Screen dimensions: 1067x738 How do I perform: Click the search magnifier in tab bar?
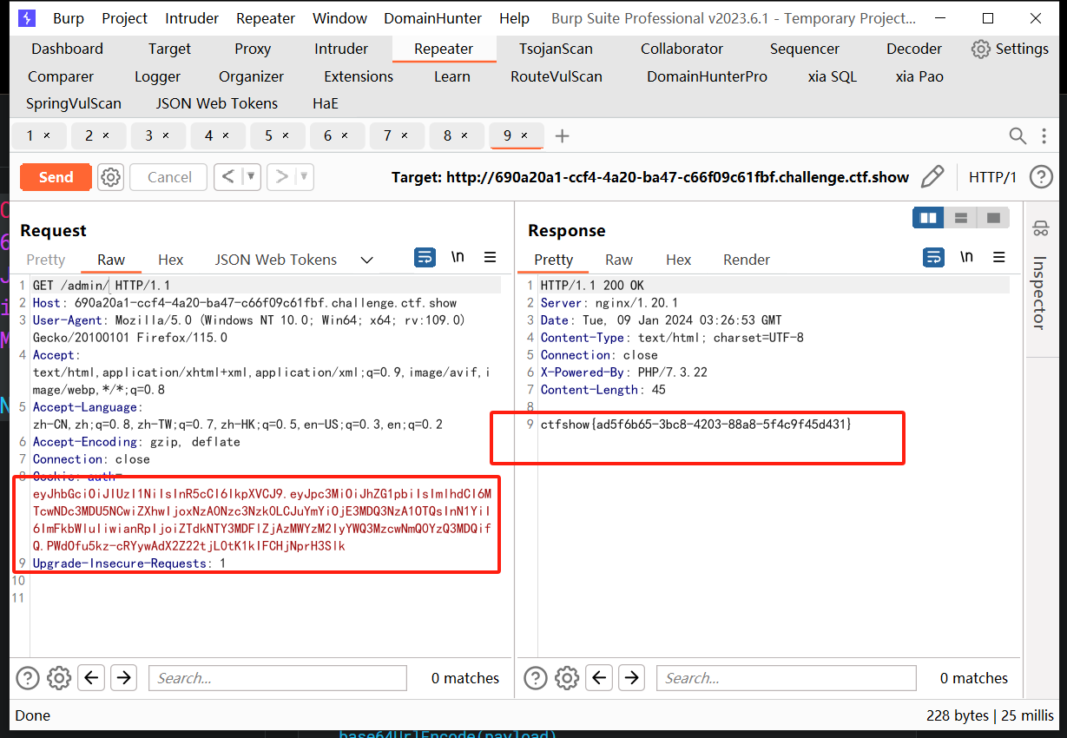coord(1018,135)
